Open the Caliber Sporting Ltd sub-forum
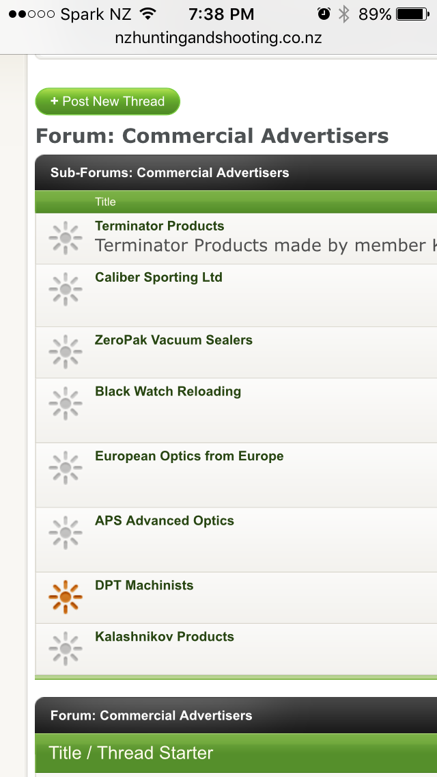 [x=158, y=277]
